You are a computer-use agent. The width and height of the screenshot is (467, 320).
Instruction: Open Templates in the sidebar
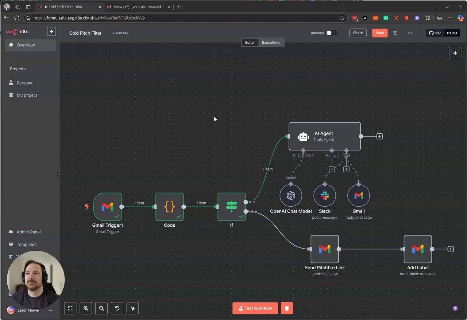(31, 244)
